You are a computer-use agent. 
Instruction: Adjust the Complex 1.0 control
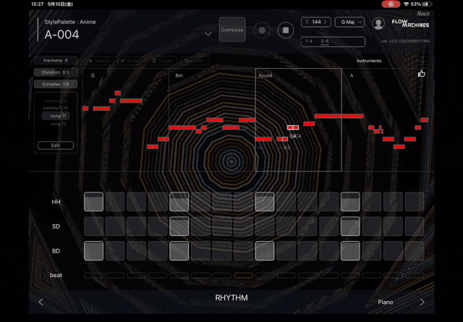tap(56, 84)
